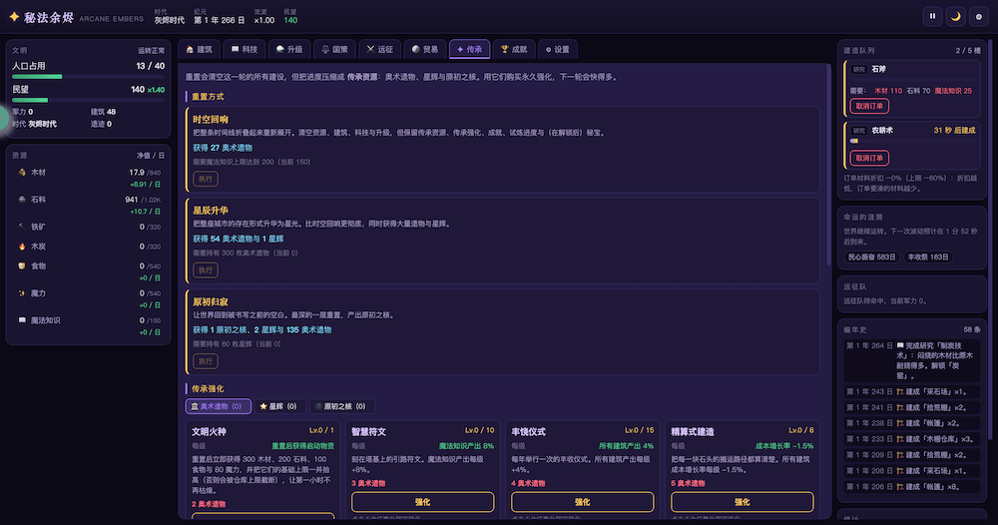Click 执行 under 原初归寂

point(206,361)
